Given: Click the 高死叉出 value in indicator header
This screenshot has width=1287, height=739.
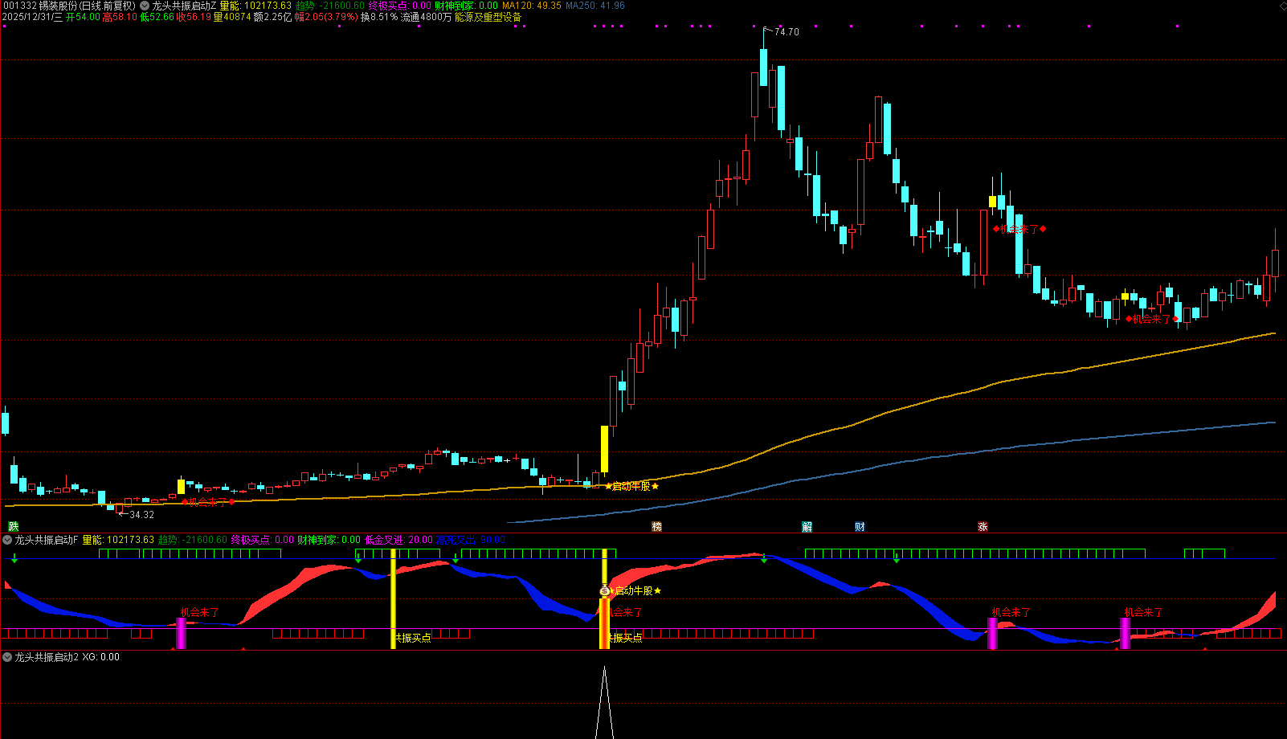Looking at the screenshot, I should tap(470, 540).
